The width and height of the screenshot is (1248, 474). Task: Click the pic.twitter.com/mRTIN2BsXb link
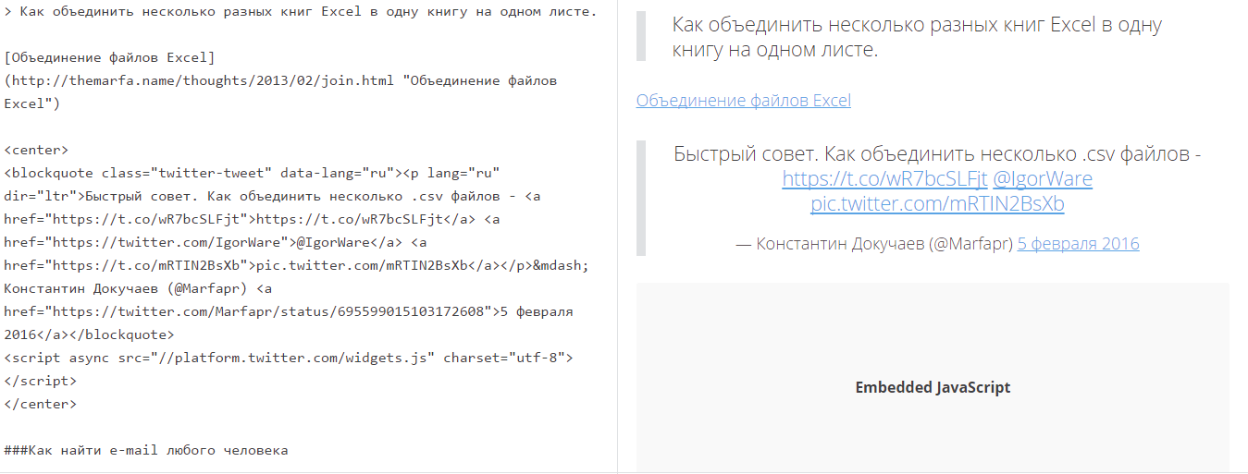click(x=937, y=203)
